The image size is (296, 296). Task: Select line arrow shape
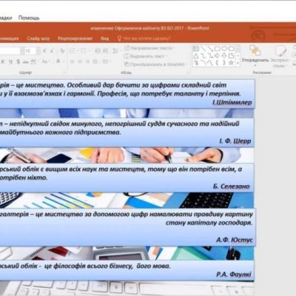(210, 49)
